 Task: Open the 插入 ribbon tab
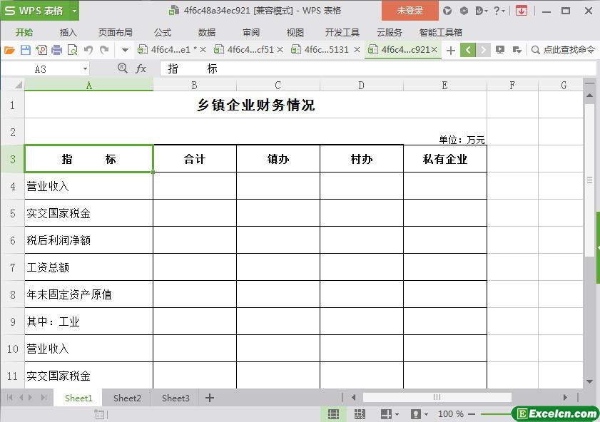68,33
